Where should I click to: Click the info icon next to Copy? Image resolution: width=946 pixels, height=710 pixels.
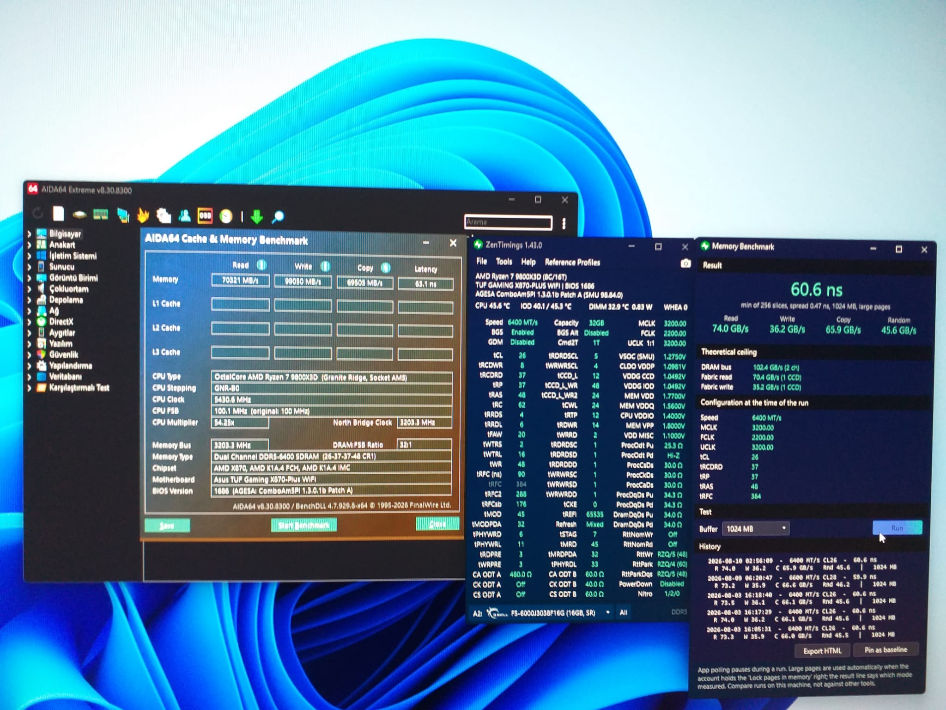(386, 268)
